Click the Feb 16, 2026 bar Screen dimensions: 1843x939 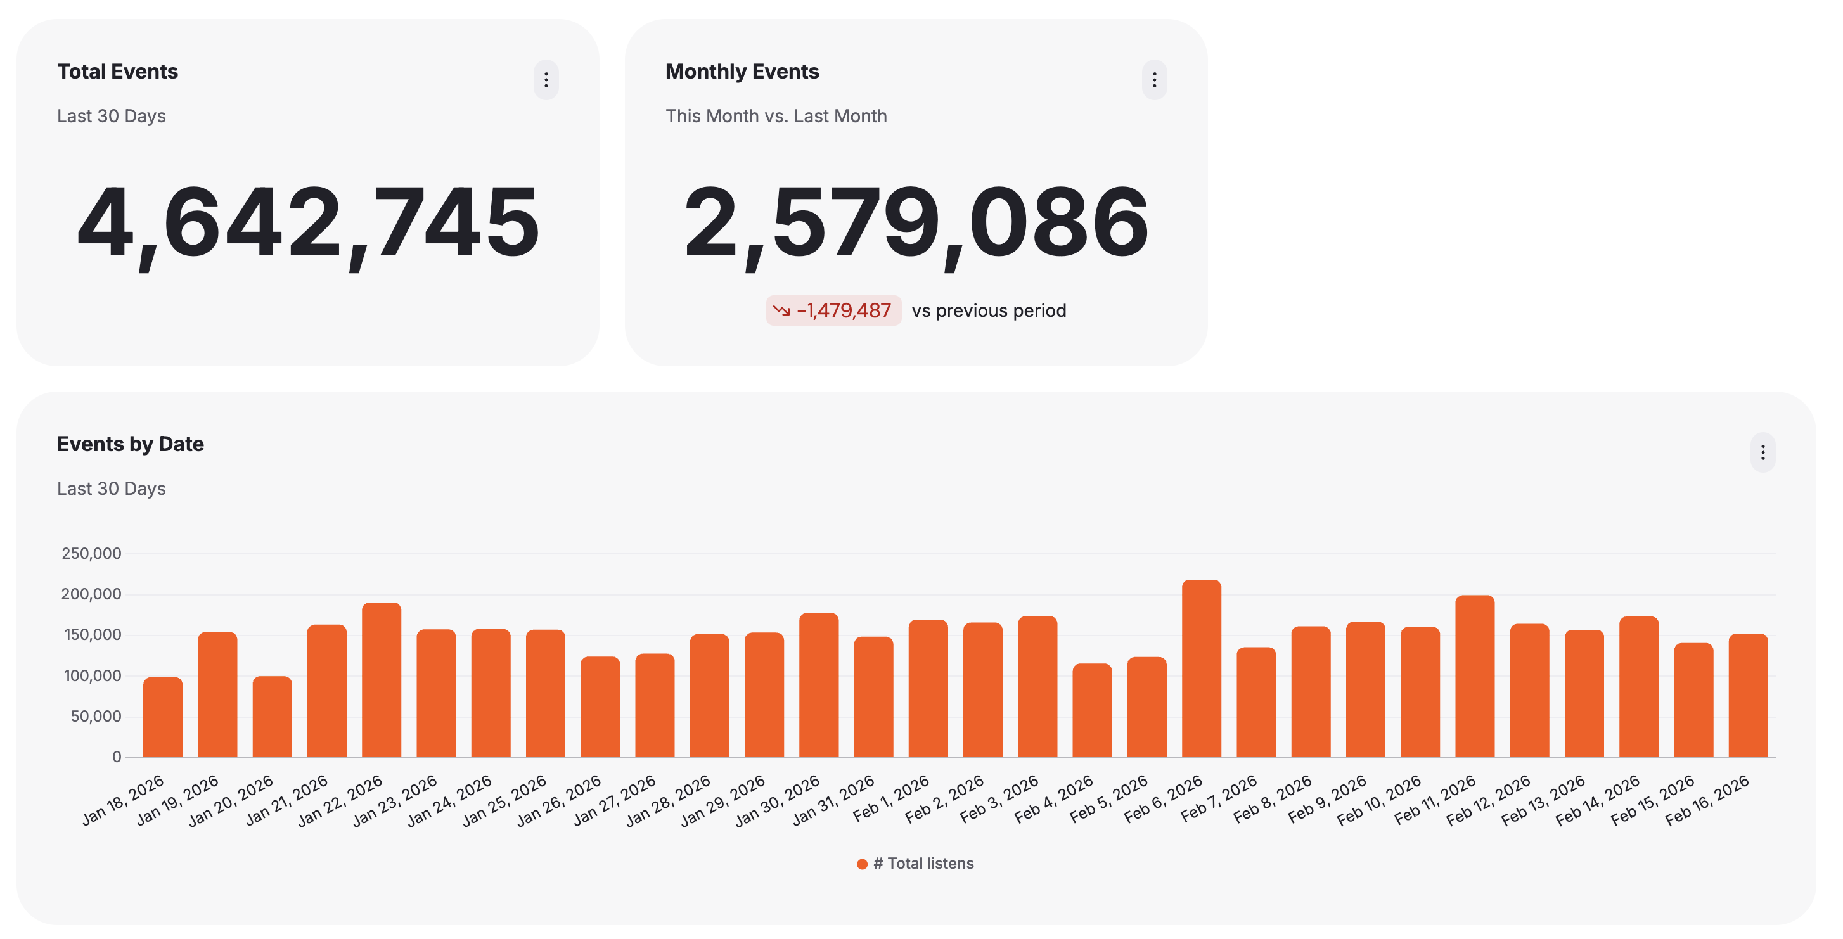click(1748, 696)
